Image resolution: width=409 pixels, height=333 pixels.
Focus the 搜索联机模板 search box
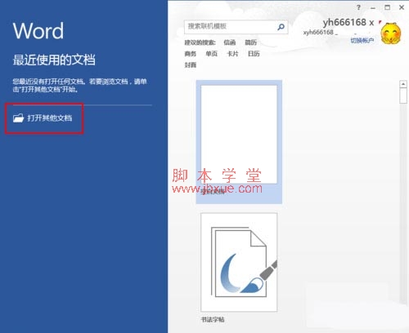point(236,27)
